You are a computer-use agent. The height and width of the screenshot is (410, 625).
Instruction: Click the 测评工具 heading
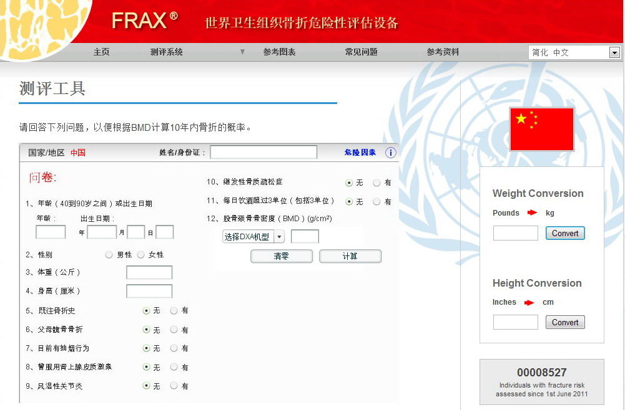(52, 88)
